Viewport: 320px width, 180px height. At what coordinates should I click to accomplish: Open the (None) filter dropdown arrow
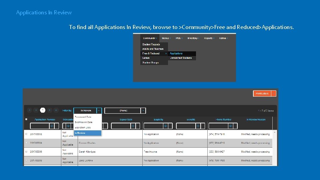[143, 111]
